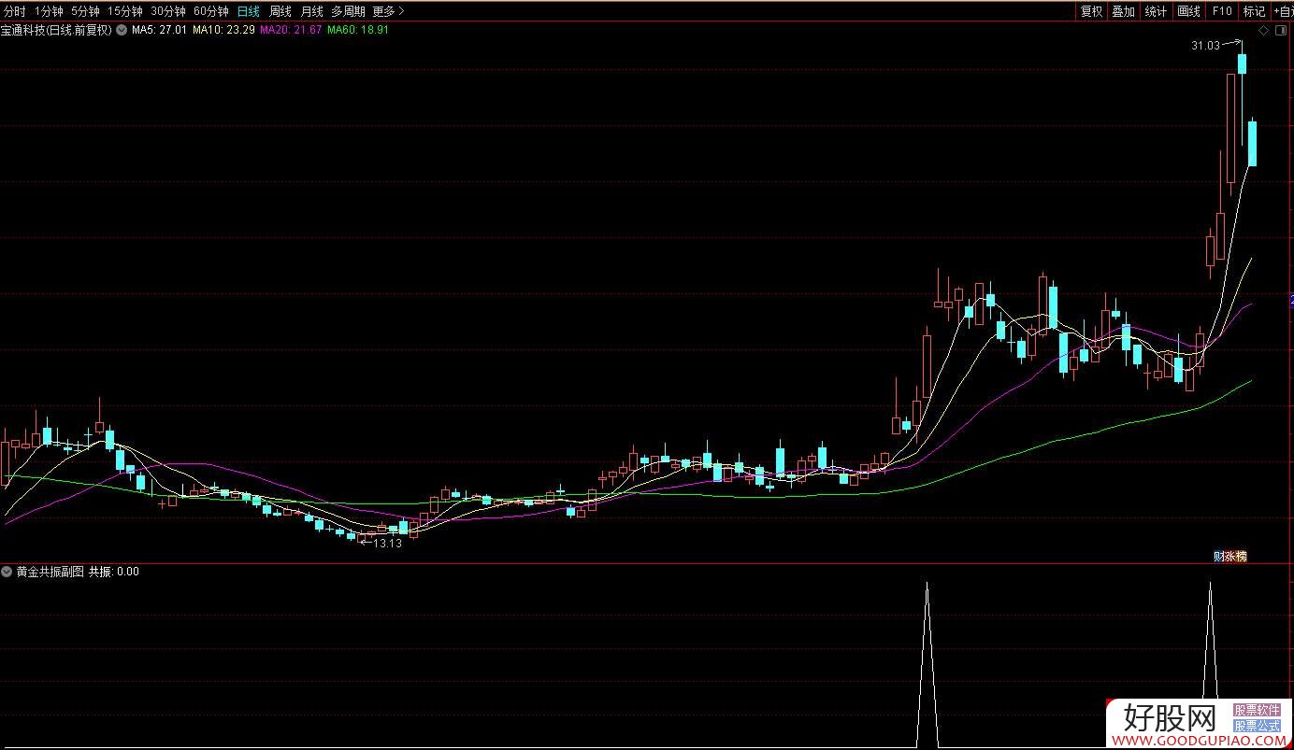Select the 日线 daily period tab

tap(248, 11)
